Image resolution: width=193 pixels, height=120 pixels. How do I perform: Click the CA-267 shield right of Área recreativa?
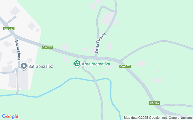tap(125, 66)
